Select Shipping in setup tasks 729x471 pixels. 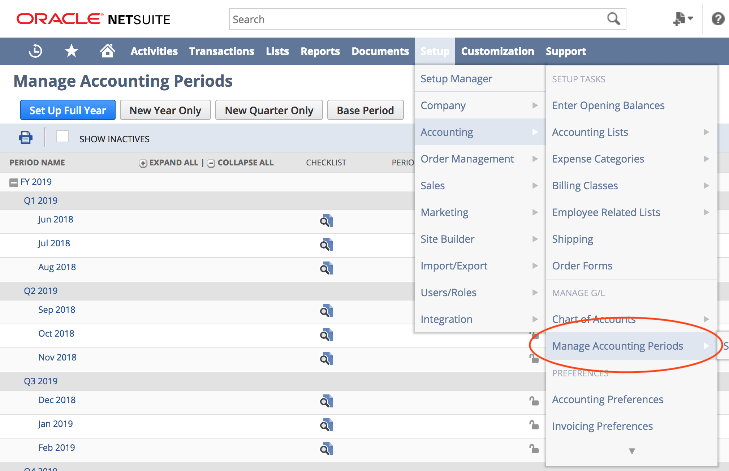click(x=573, y=239)
